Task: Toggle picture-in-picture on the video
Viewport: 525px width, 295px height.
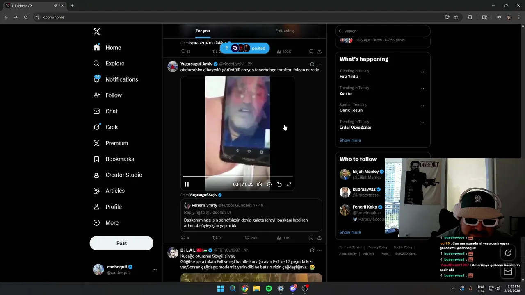Action: 279,184
